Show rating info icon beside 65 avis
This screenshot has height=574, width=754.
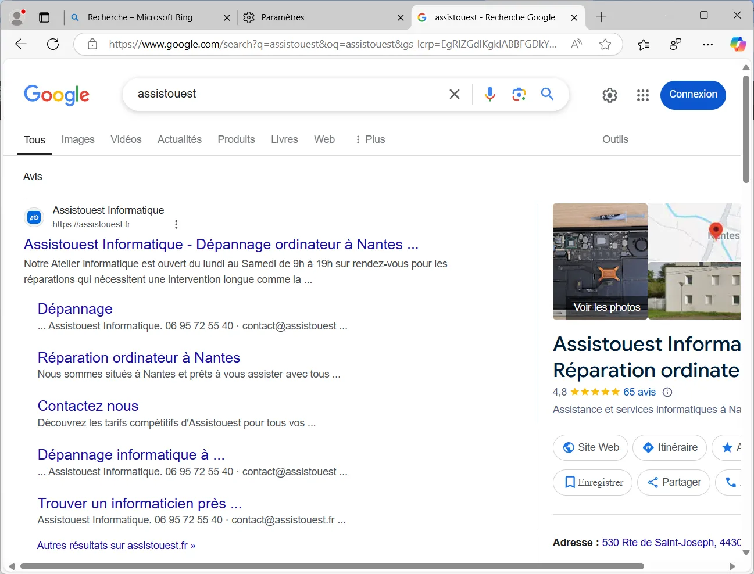(x=667, y=392)
